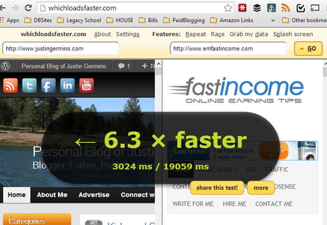Screen dimensions: 327x225
Task: Open the RSS feed extension icon
Action: point(286,8)
